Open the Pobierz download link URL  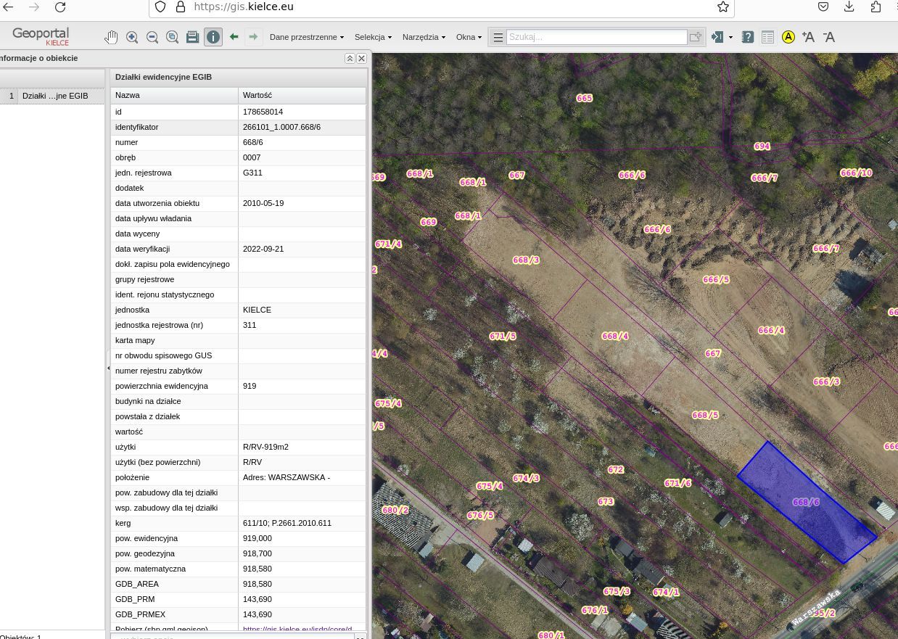coord(297,630)
